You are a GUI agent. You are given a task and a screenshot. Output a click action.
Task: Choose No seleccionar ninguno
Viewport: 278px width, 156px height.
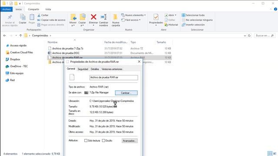pyautogui.click(x=197, y=20)
